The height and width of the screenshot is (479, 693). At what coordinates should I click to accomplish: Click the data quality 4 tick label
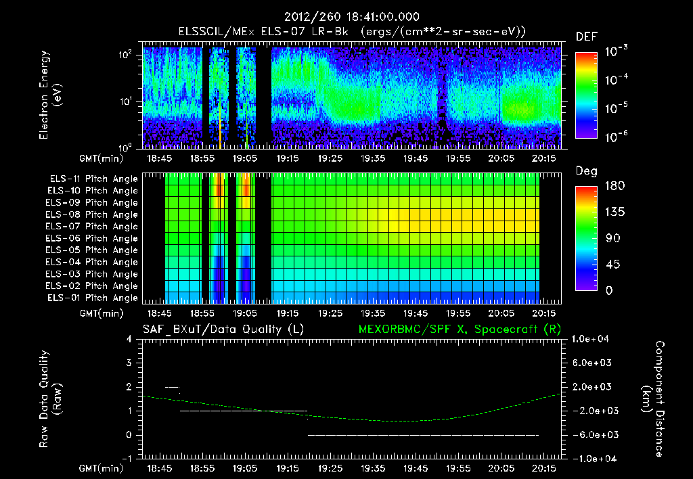(x=129, y=340)
